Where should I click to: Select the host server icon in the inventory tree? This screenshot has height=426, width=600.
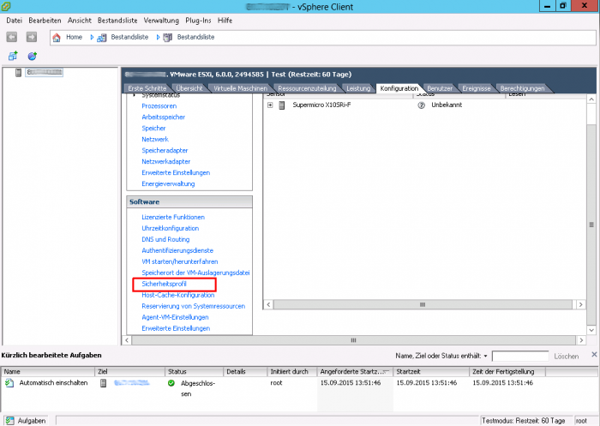click(x=18, y=72)
